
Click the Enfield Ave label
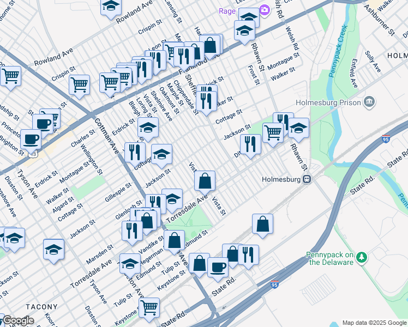point(354,73)
